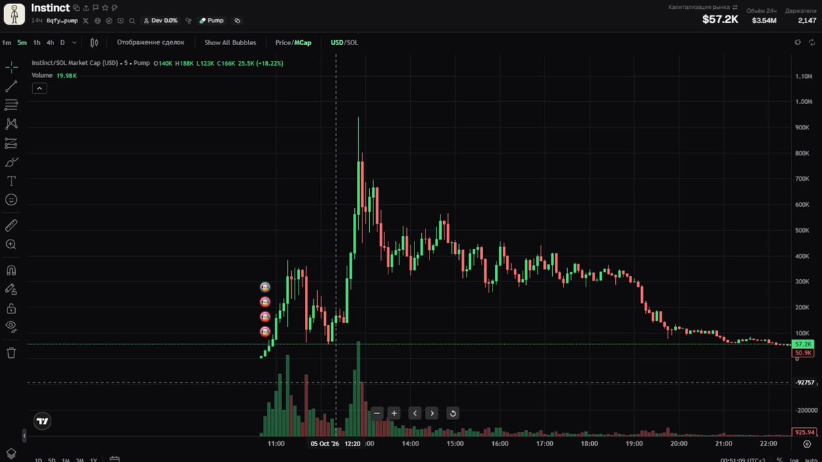822x462 pixels.
Task: Collapse the chart legend chevron
Action: tap(39, 88)
